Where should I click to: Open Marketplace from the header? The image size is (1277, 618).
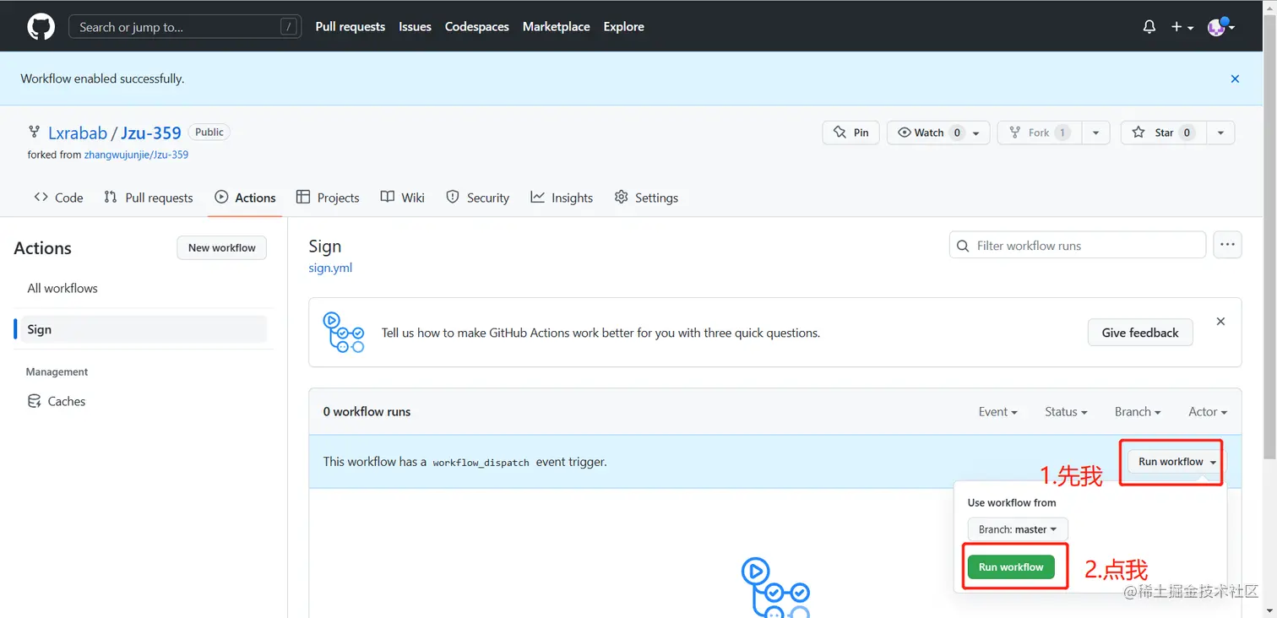point(557,27)
